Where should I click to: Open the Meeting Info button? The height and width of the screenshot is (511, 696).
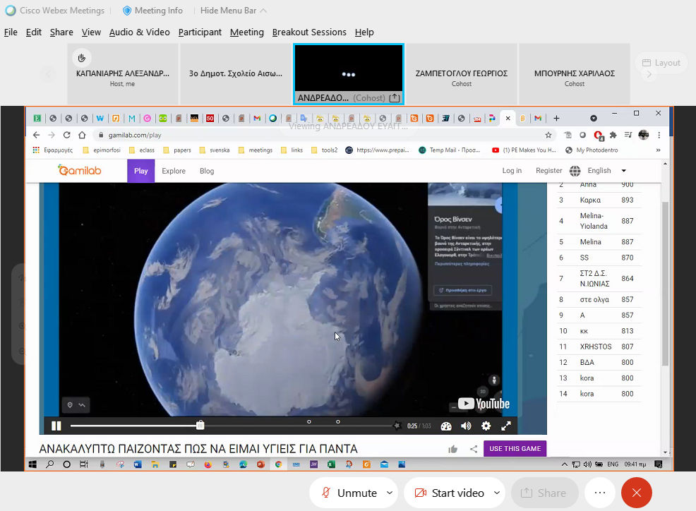coord(152,11)
